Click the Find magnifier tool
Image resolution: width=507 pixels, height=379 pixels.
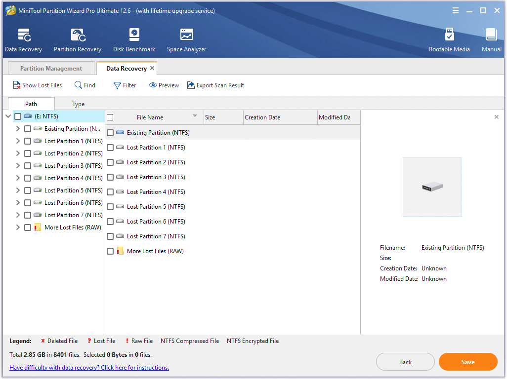pyautogui.click(x=84, y=85)
